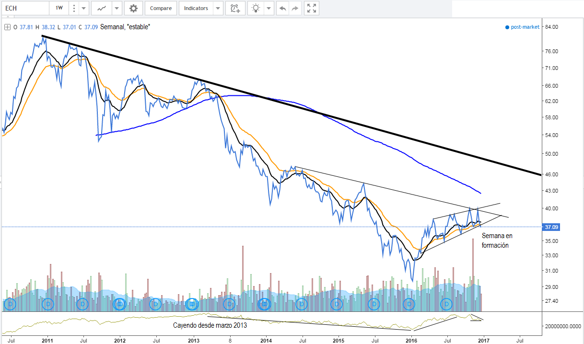Viewport: 584px width, 344px height.
Task: Click the open value 37.81 in legend
Action: 27,27
